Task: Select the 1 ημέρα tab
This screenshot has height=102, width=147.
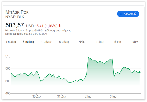Action: 11,42
